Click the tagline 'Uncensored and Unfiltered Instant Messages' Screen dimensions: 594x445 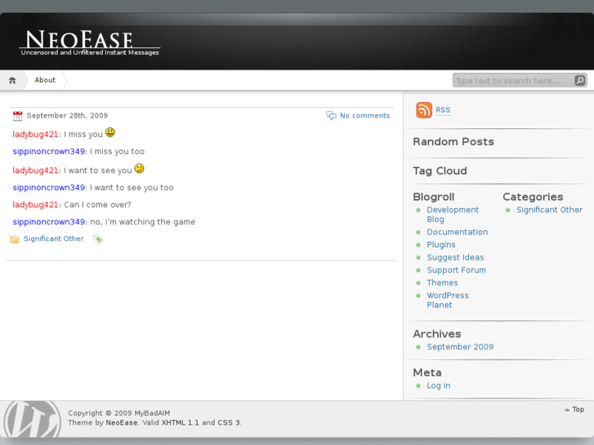[x=90, y=52]
